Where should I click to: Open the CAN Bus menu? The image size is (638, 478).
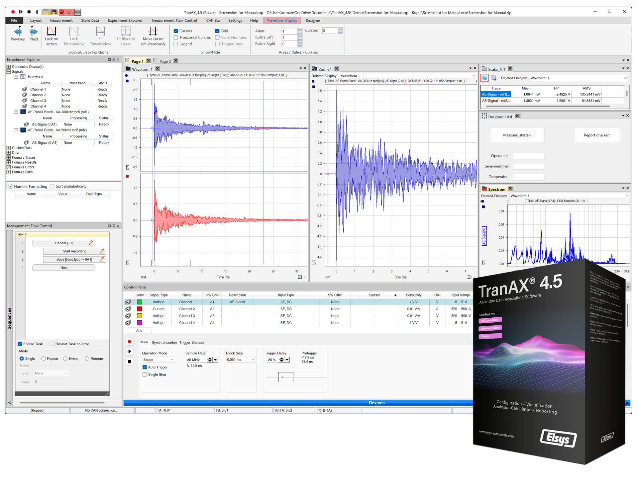tap(213, 20)
